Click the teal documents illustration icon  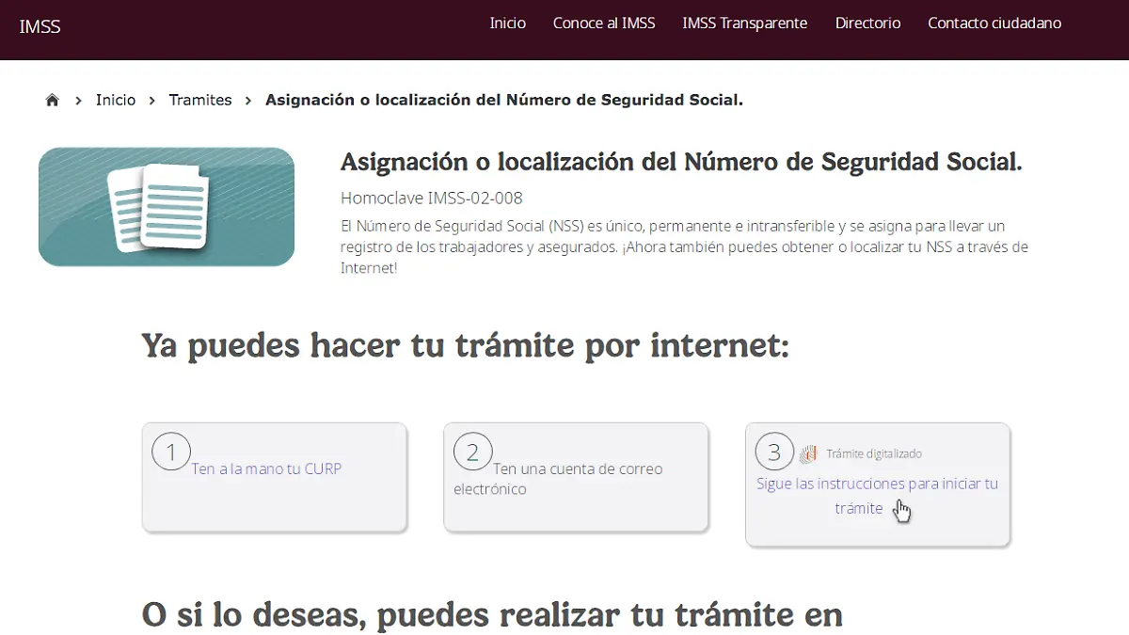click(166, 206)
